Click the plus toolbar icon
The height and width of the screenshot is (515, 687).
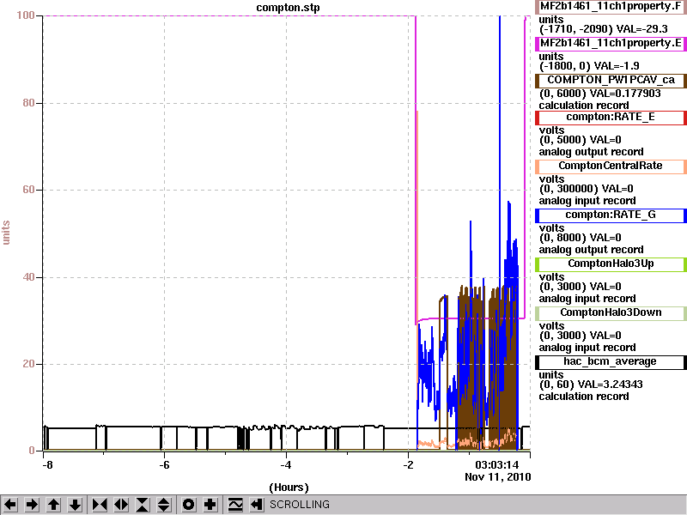(210, 505)
